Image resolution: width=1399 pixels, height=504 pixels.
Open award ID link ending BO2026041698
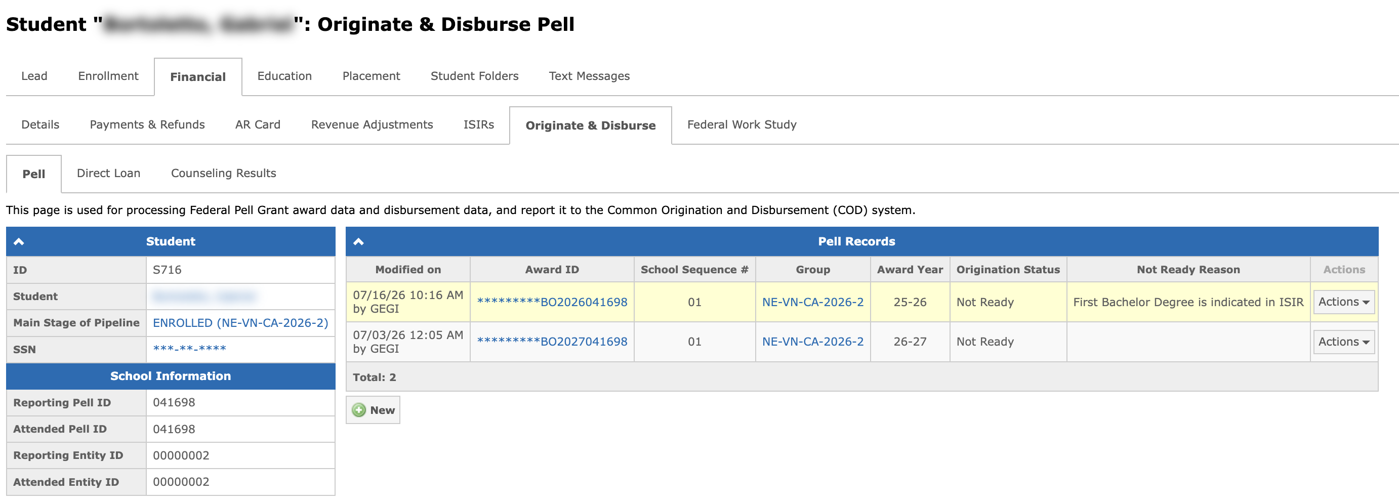552,302
